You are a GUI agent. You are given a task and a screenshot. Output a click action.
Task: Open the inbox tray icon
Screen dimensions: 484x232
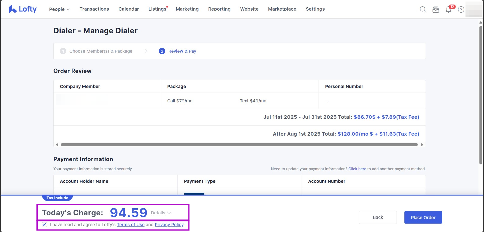click(436, 10)
